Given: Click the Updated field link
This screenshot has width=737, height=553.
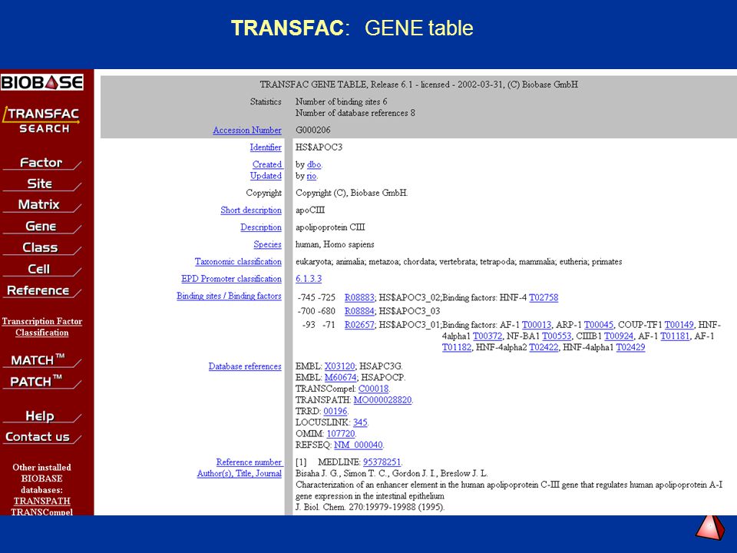Looking at the screenshot, I should 266,175.
